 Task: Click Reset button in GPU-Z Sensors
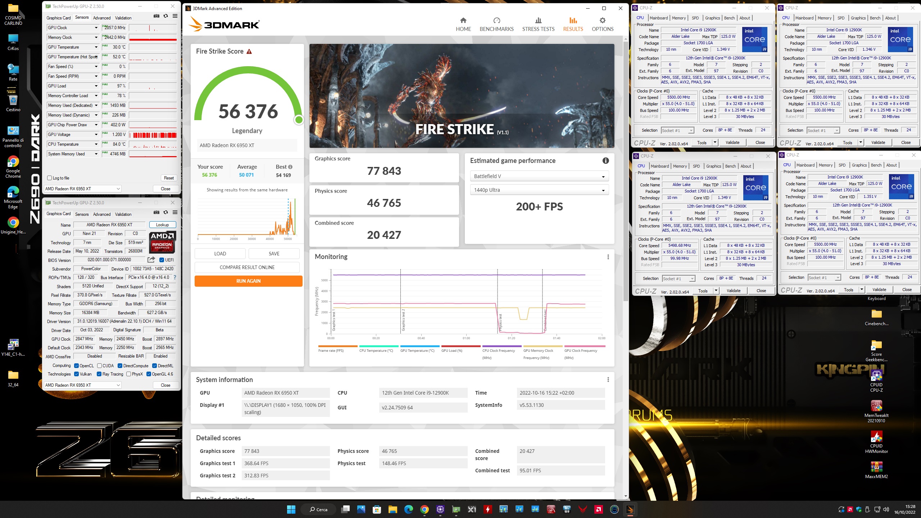tap(169, 178)
